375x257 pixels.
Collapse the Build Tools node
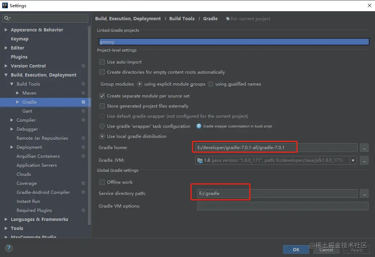coord(12,84)
